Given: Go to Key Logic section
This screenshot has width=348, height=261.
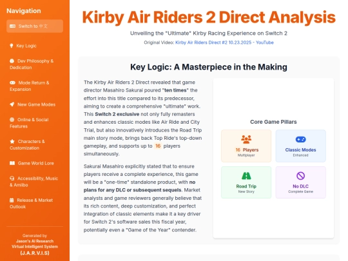Looking at the screenshot, I should click(x=35, y=46).
